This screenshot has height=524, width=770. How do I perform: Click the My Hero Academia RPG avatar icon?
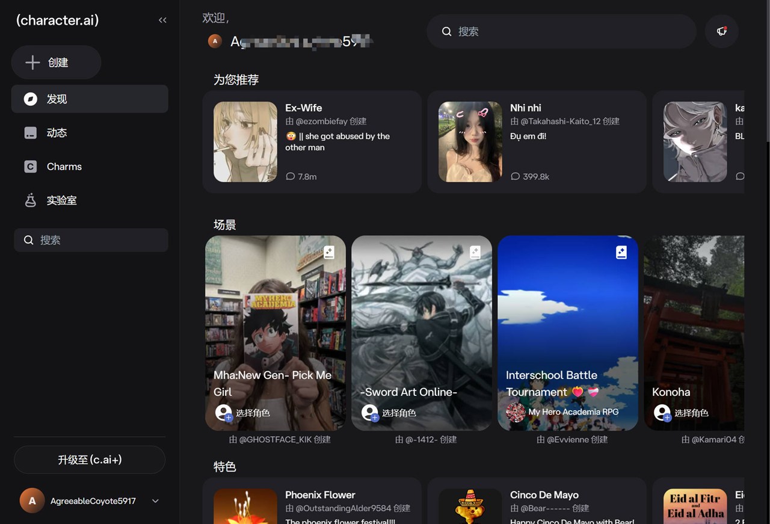[516, 412]
